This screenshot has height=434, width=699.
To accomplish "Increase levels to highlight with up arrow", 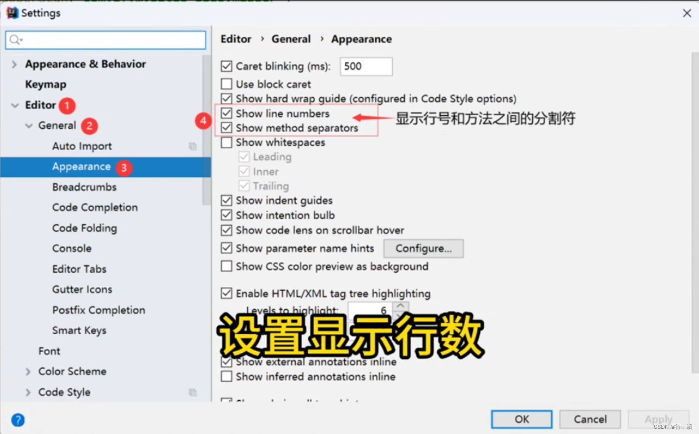I will [400, 306].
